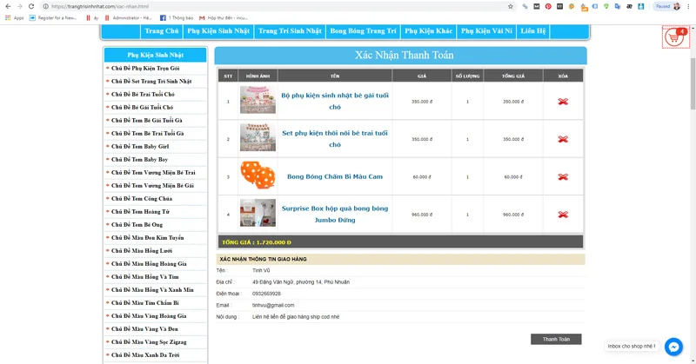Open the Phụ Kiện Sinh Nhật menu
This screenshot has width=696, height=364.
218,31
